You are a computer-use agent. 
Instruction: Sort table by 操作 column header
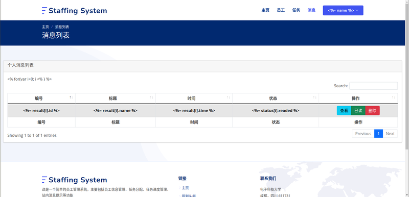(358, 98)
